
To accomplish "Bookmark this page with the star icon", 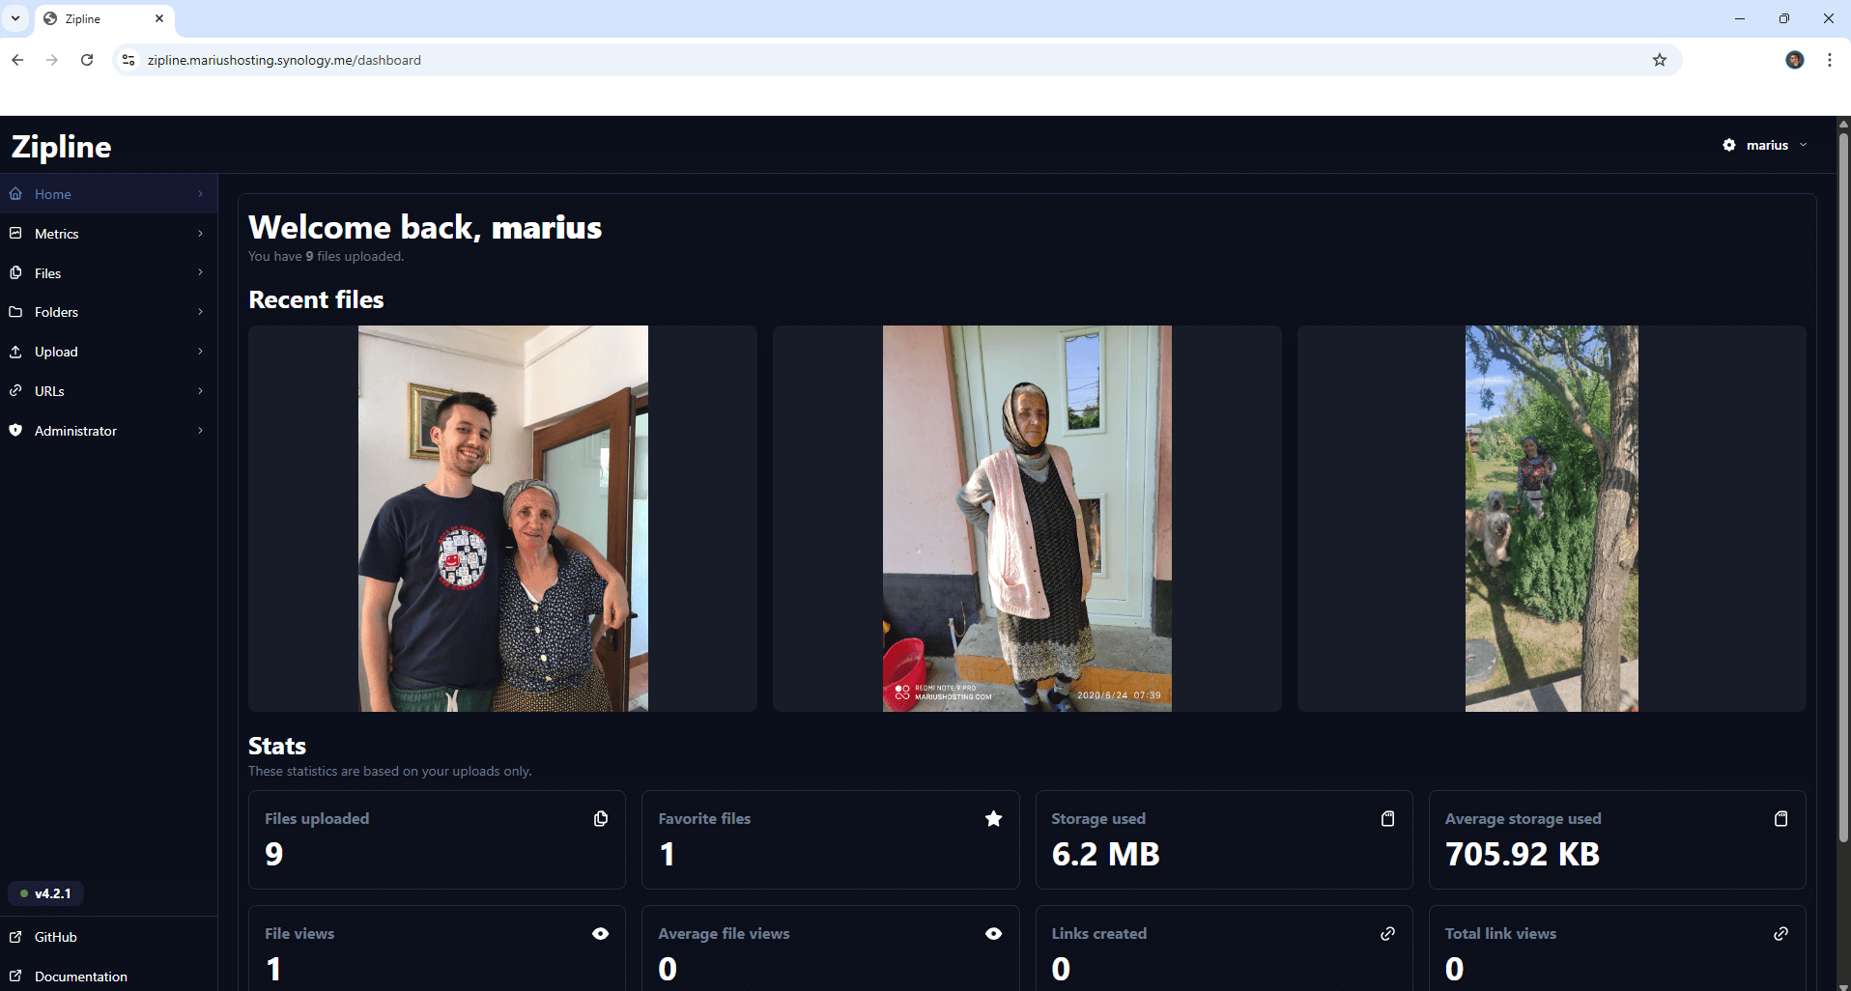I will (x=1660, y=60).
